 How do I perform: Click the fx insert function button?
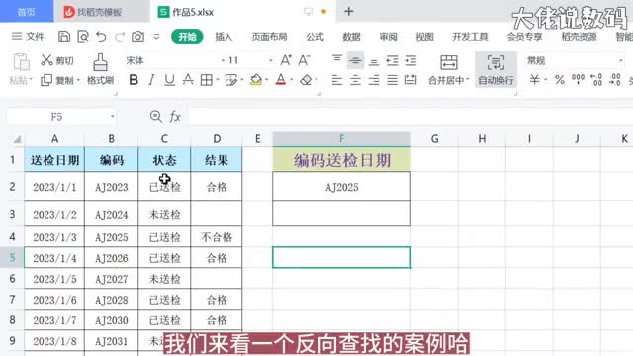(175, 117)
